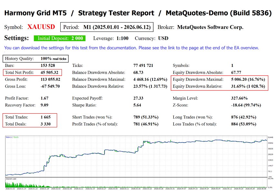The height and width of the screenshot is (193, 278).
Task: Click the Total Net Profit value 45 505.32
Action: pyautogui.click(x=49, y=72)
